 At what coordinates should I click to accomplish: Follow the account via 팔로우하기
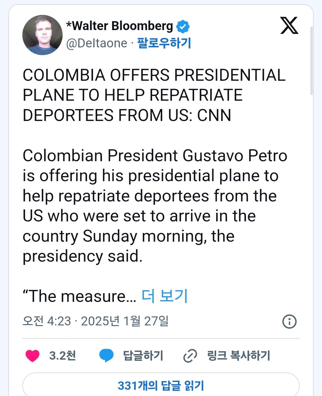coord(164,43)
